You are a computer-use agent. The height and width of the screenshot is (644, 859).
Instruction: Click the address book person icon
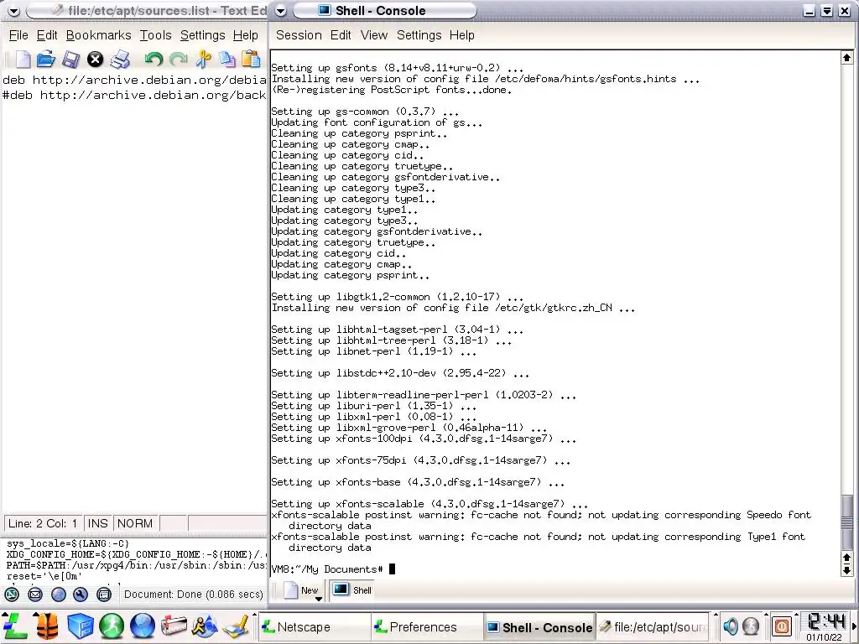point(58,595)
